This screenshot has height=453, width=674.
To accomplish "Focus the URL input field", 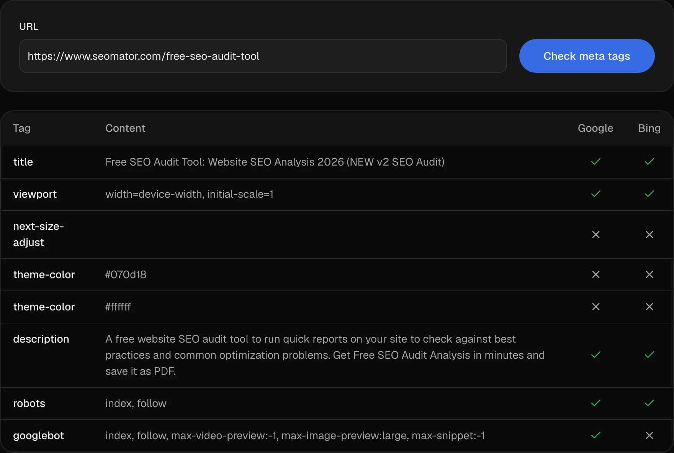I will click(x=263, y=56).
